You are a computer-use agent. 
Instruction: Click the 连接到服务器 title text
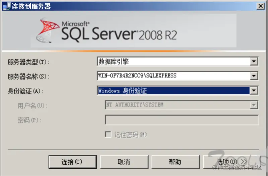coord(31,6)
